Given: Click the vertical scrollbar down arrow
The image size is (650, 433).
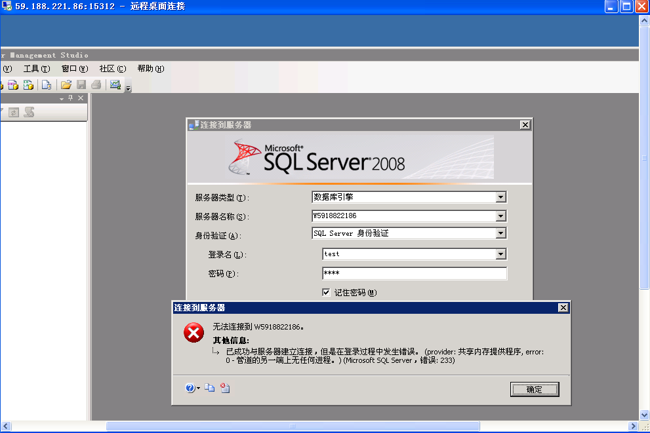Looking at the screenshot, I should point(644,415).
